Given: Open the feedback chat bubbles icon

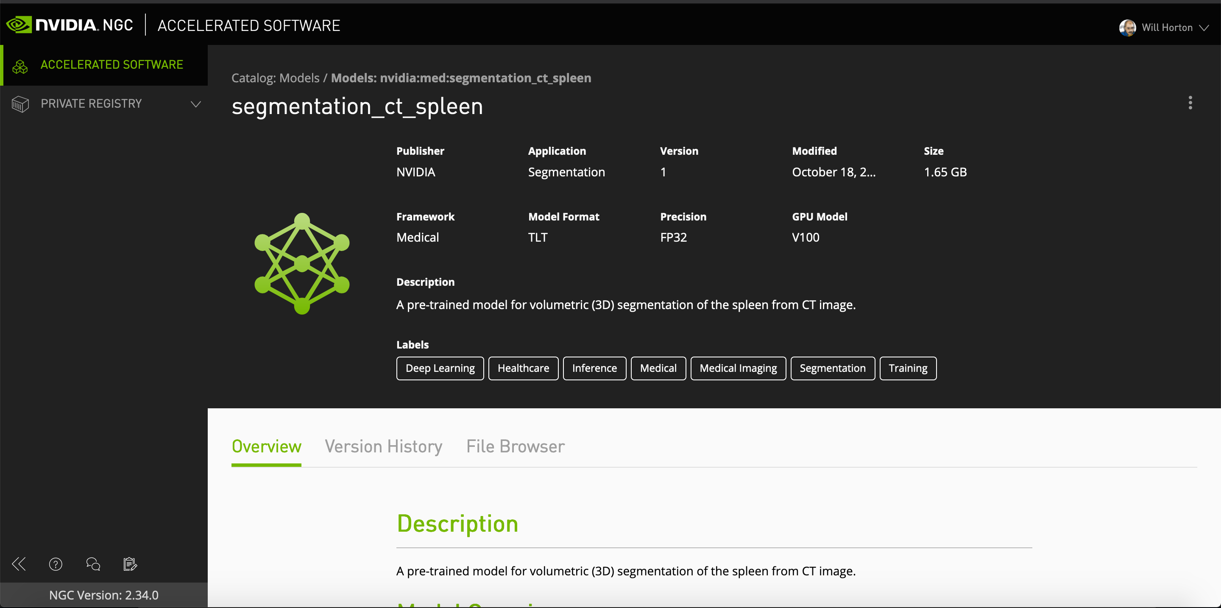Looking at the screenshot, I should pos(93,564).
